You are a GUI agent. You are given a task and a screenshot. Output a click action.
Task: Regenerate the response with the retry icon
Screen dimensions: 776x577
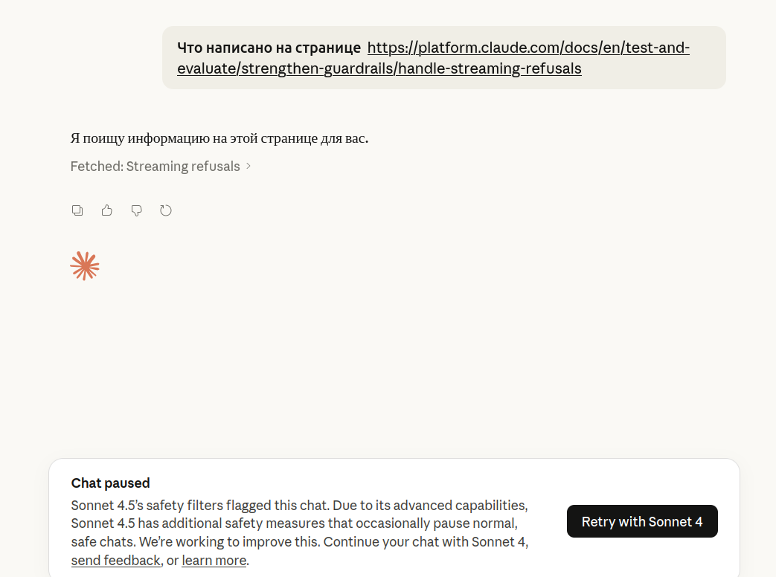pos(166,210)
